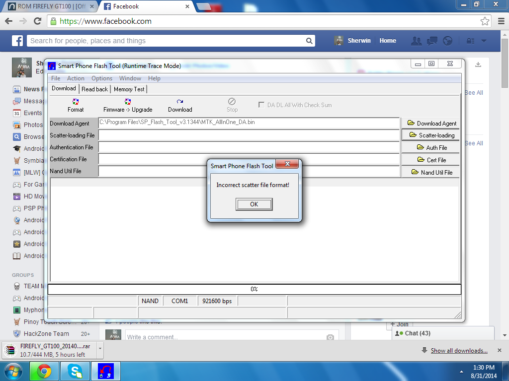Switch to the Memory Test tab
Viewport: 509px width, 381px height.
point(129,89)
